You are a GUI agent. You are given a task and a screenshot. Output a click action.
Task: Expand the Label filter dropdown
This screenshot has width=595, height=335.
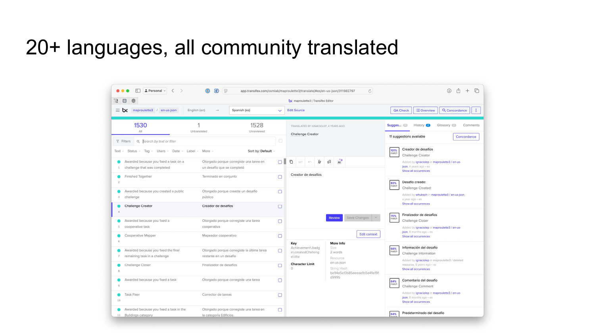pyautogui.click(x=192, y=151)
